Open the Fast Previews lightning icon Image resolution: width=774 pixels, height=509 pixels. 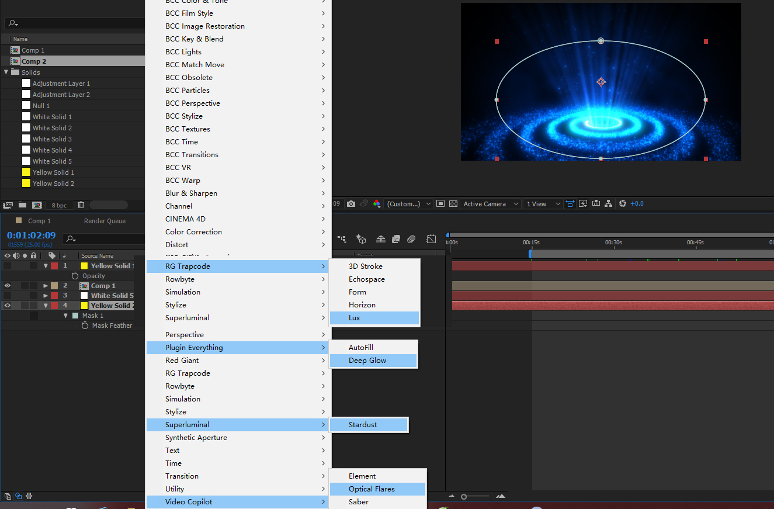(x=583, y=204)
